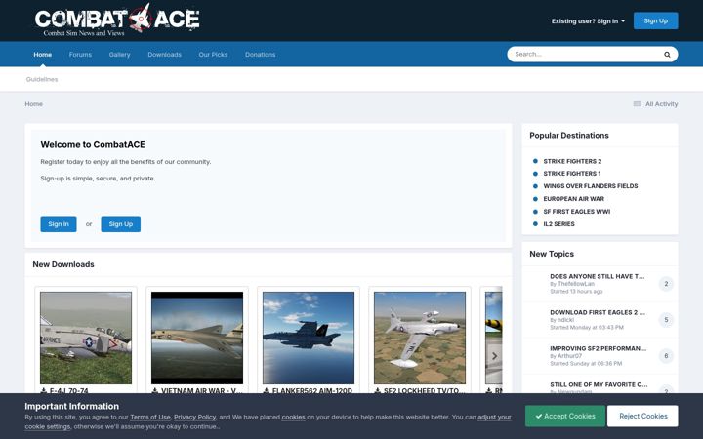This screenshot has width=703, height=439.
Task: Click the search magnifier icon
Action: 667,55
